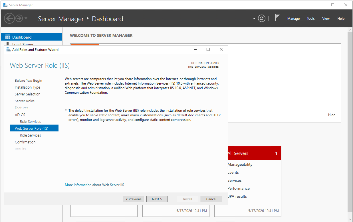Open Manageability in All Servers tile

click(x=240, y=164)
